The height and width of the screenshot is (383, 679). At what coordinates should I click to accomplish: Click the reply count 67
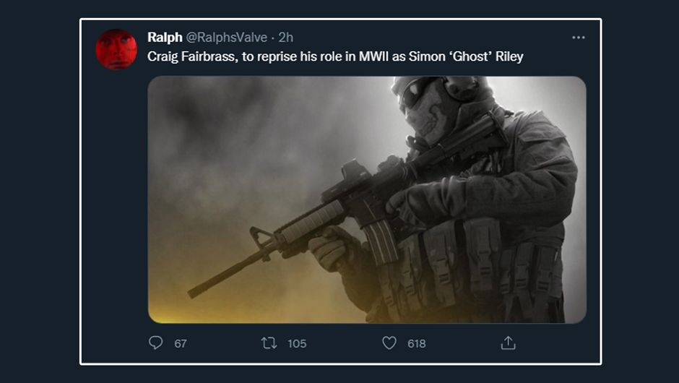click(181, 344)
